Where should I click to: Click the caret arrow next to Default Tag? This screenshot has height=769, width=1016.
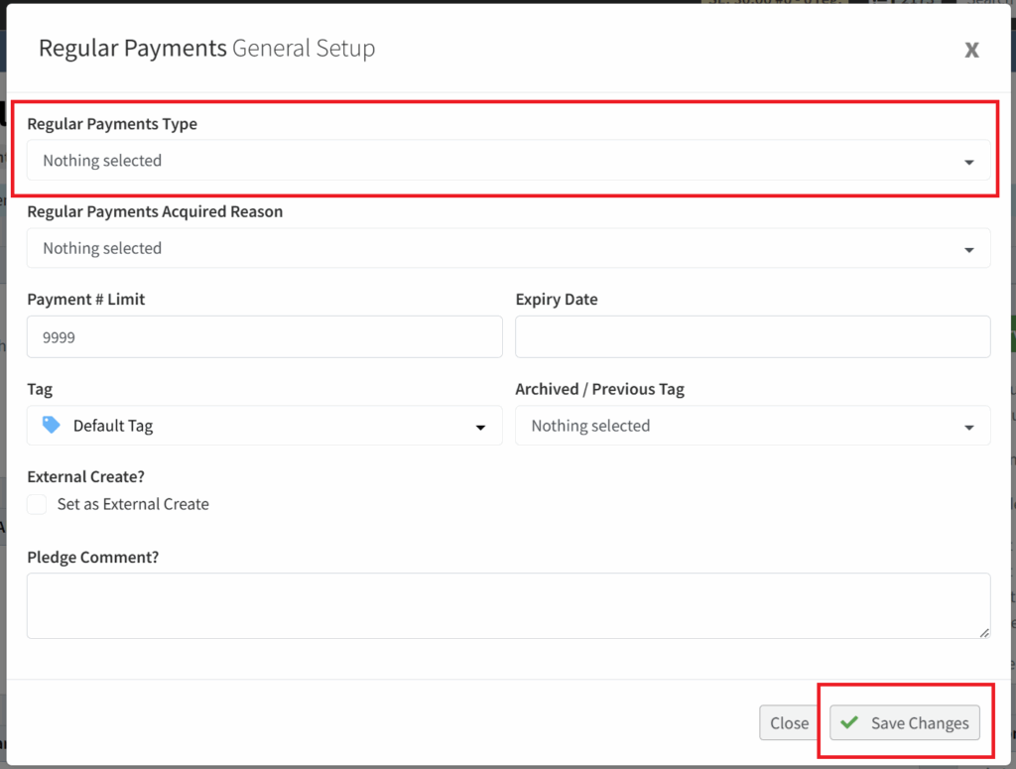[480, 427]
